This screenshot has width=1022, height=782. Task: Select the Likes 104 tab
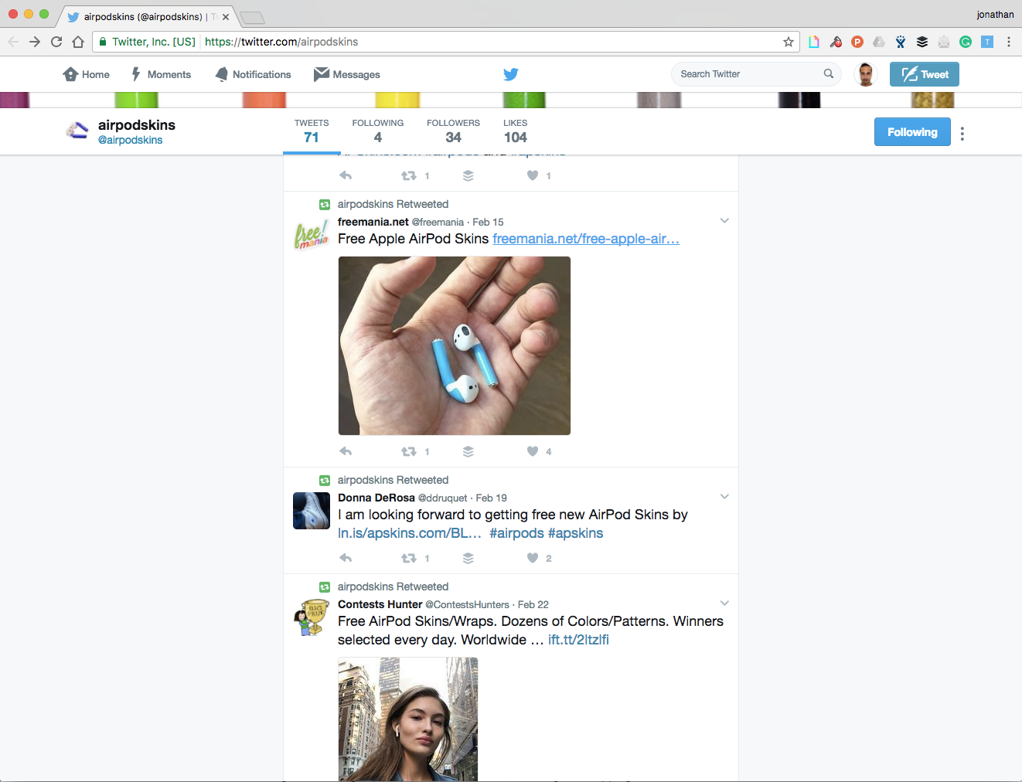click(x=515, y=131)
